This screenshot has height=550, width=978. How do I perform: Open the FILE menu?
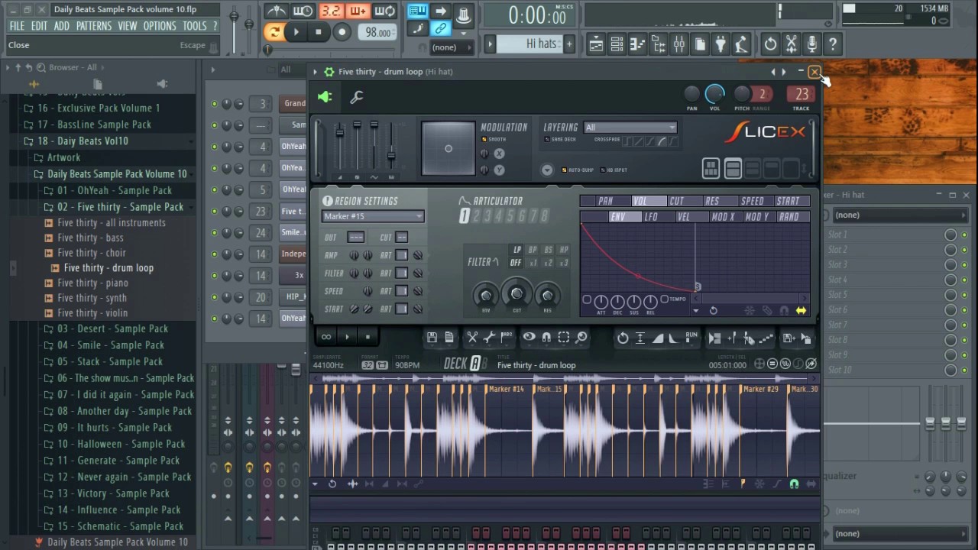17,26
